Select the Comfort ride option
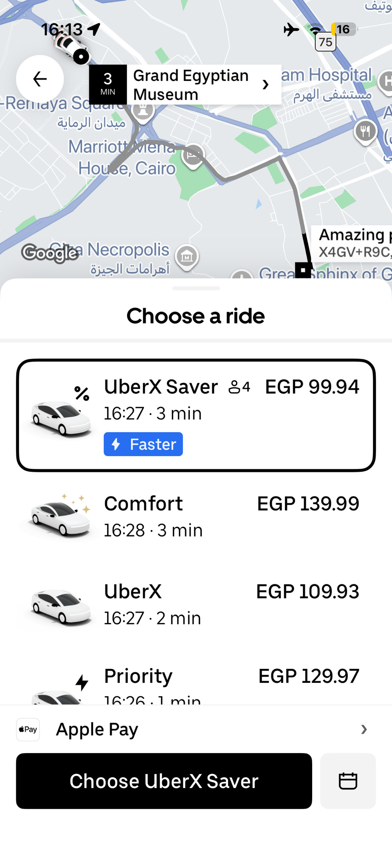The height and width of the screenshot is (851, 392). (x=196, y=516)
